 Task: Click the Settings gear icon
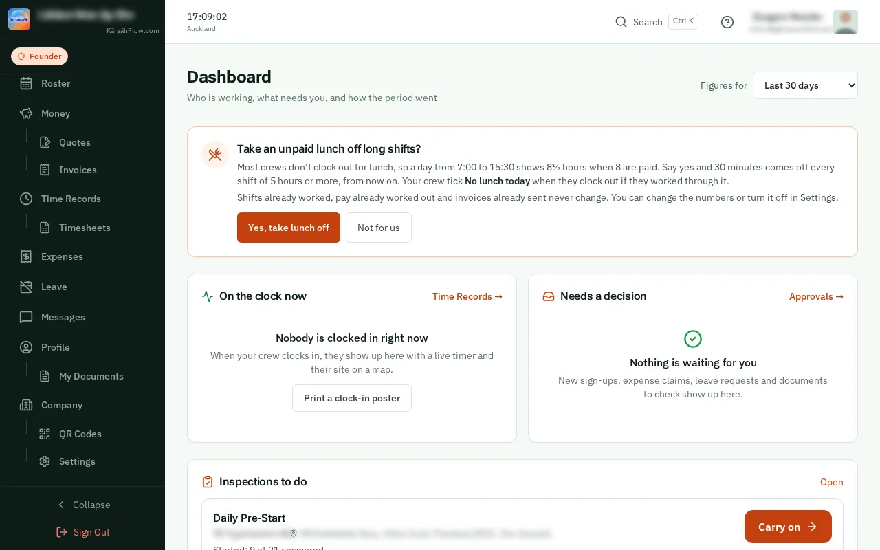[45, 461]
